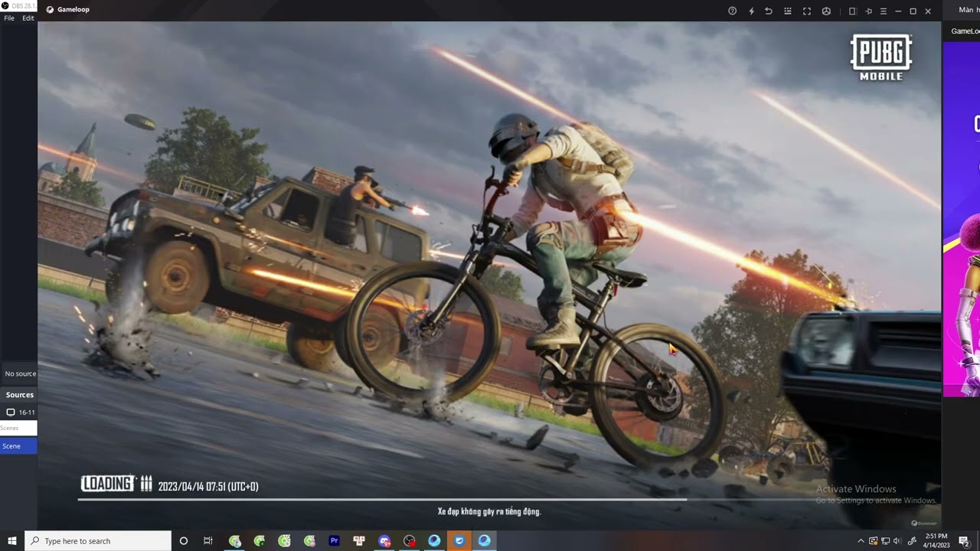Toggle the Gameloop side panel icon
980x551 pixels.
coord(852,11)
